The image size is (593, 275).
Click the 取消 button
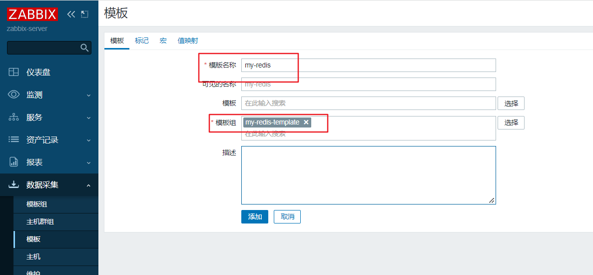click(x=287, y=216)
